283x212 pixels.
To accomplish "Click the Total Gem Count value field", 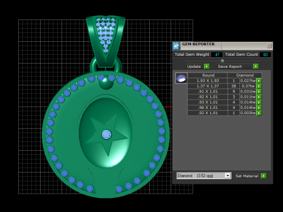I will tap(265, 55).
